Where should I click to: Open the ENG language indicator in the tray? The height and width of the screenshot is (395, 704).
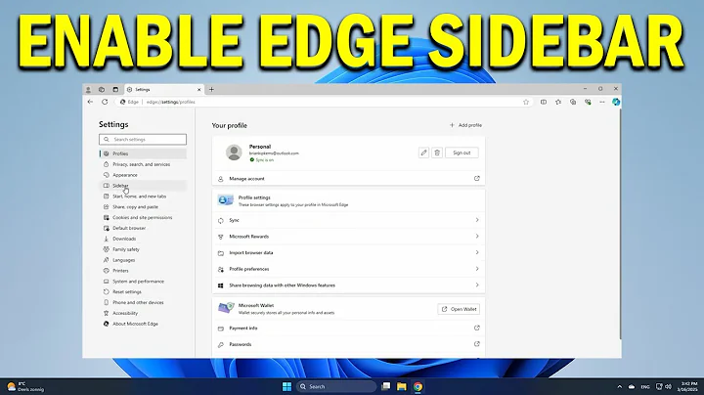click(x=645, y=386)
